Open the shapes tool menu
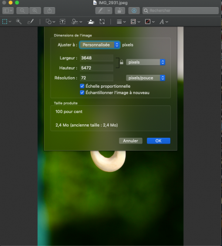The image size is (222, 246). point(51,22)
